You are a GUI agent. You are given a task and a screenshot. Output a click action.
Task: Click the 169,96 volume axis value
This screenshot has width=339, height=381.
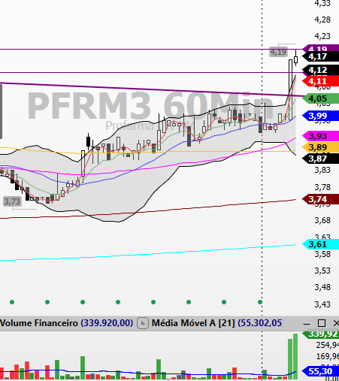click(327, 356)
